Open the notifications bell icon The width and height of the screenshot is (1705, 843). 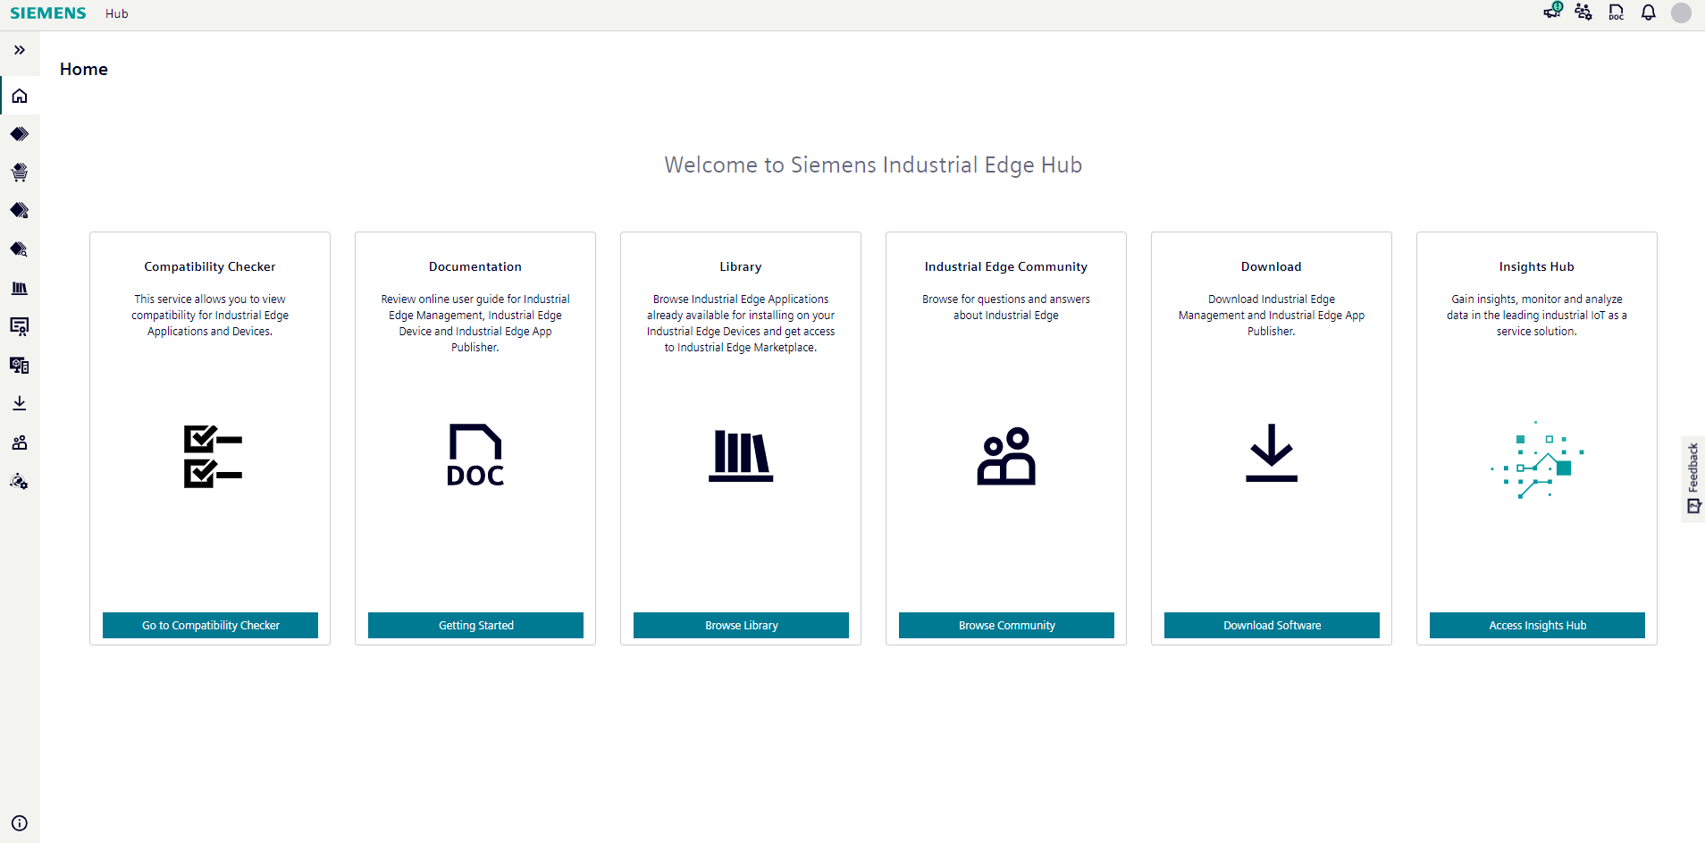click(1649, 13)
